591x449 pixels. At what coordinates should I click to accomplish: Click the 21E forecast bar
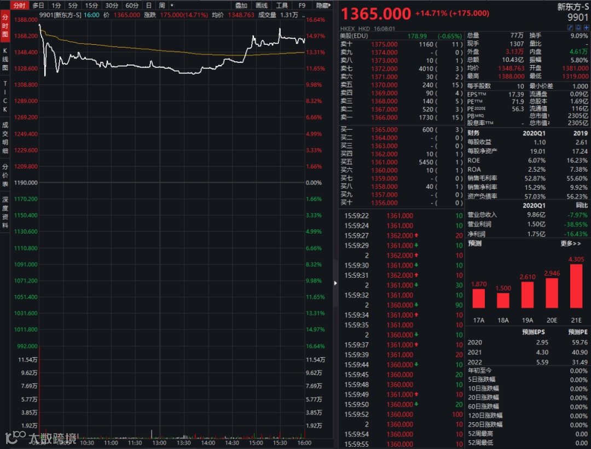pos(576,286)
